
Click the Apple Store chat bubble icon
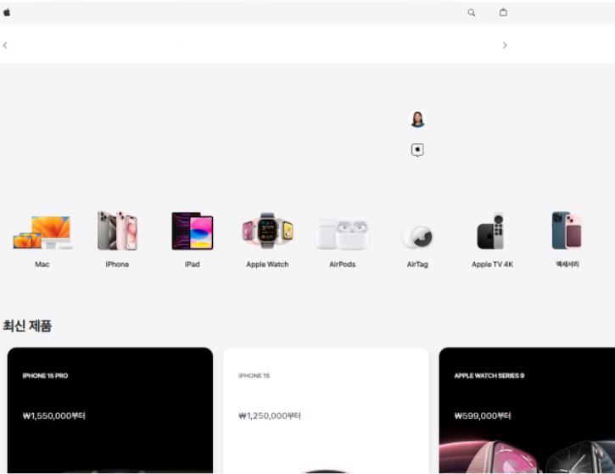(417, 150)
